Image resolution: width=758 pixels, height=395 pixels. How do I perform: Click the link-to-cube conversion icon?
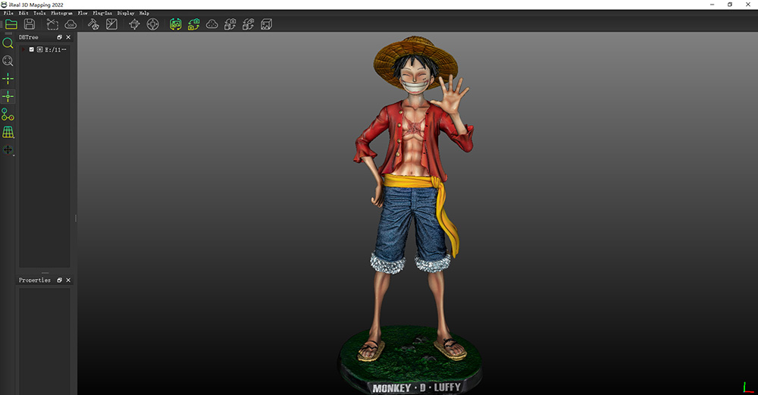click(248, 24)
